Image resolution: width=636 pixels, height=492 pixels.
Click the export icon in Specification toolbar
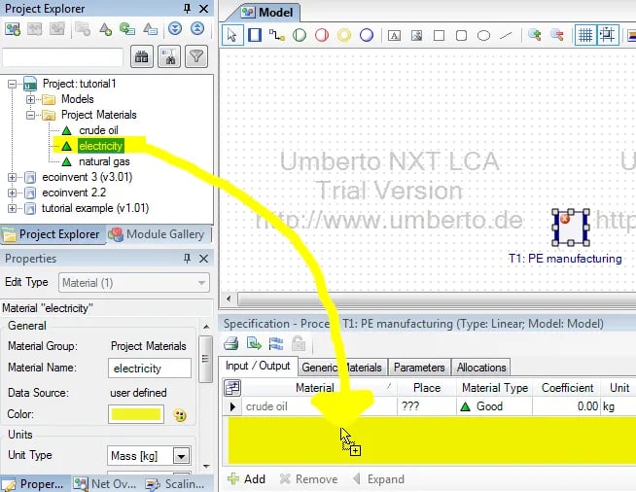pyautogui.click(x=254, y=343)
